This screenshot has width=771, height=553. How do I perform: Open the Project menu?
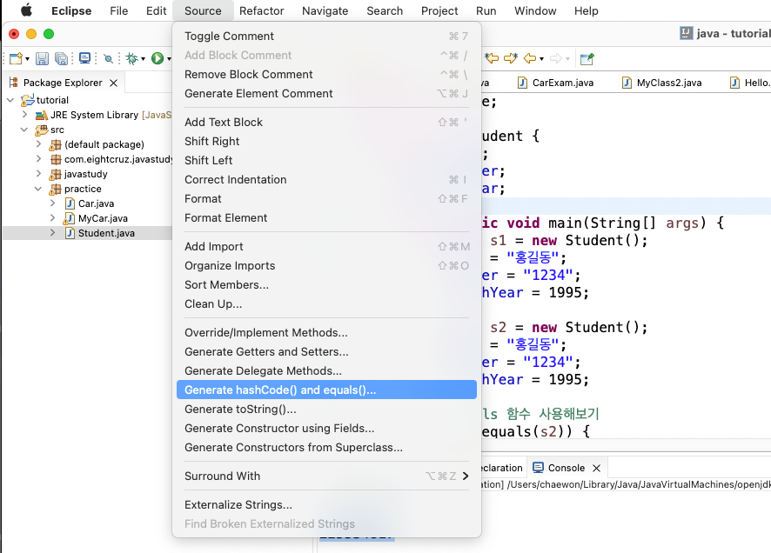[439, 10]
